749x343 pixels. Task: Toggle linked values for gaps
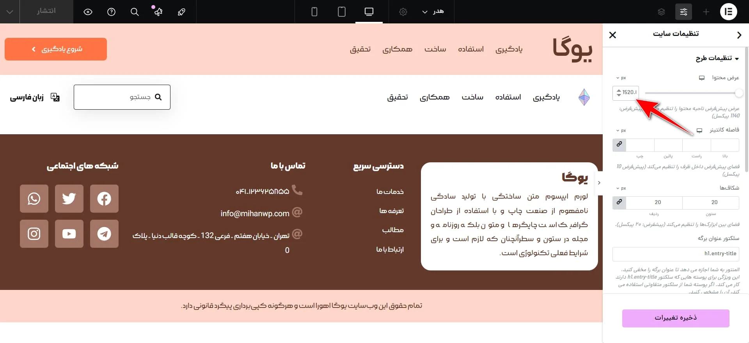click(x=619, y=202)
